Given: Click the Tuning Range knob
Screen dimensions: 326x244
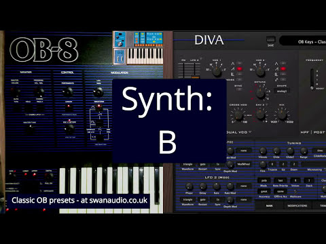Looking at the screenshot, I should tap(304, 150).
